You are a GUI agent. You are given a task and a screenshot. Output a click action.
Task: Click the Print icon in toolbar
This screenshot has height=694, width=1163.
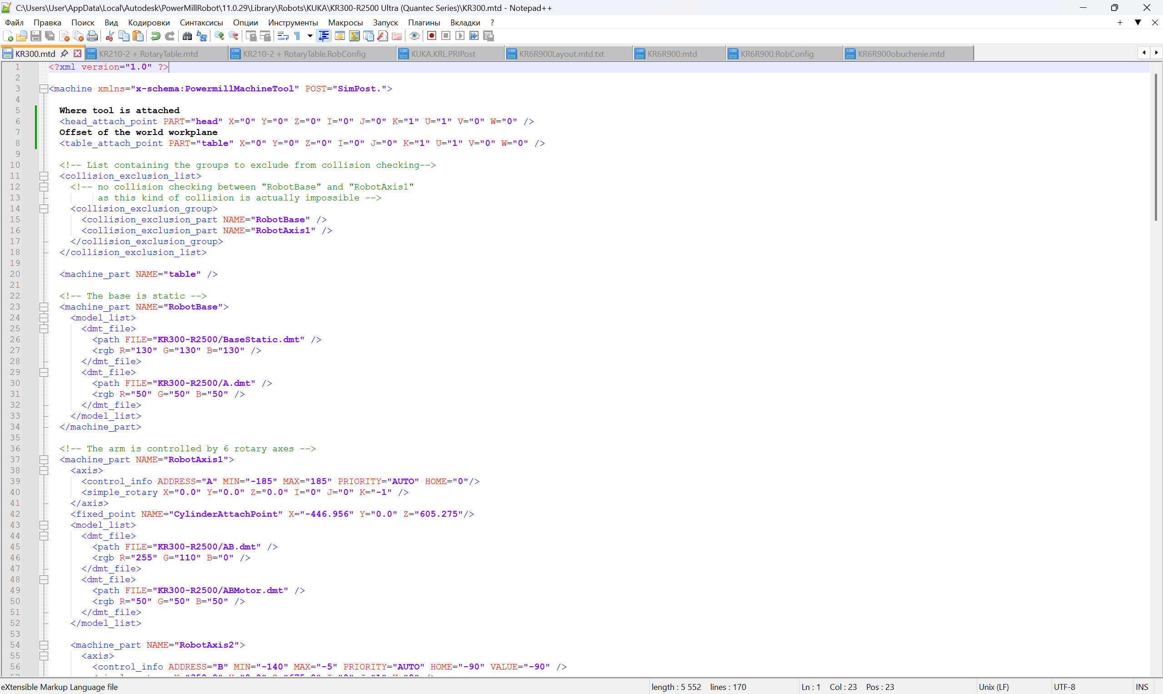93,36
